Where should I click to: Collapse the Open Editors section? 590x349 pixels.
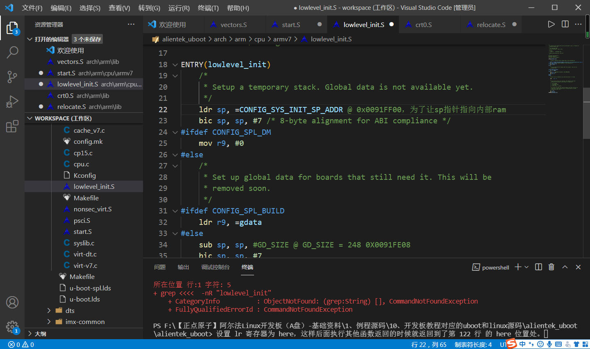click(x=29, y=39)
